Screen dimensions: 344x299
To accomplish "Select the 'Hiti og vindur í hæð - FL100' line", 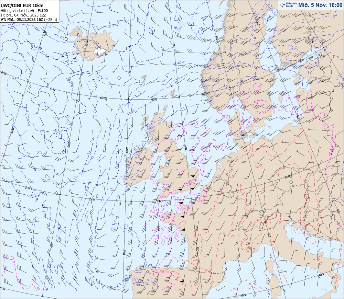I will [24, 11].
